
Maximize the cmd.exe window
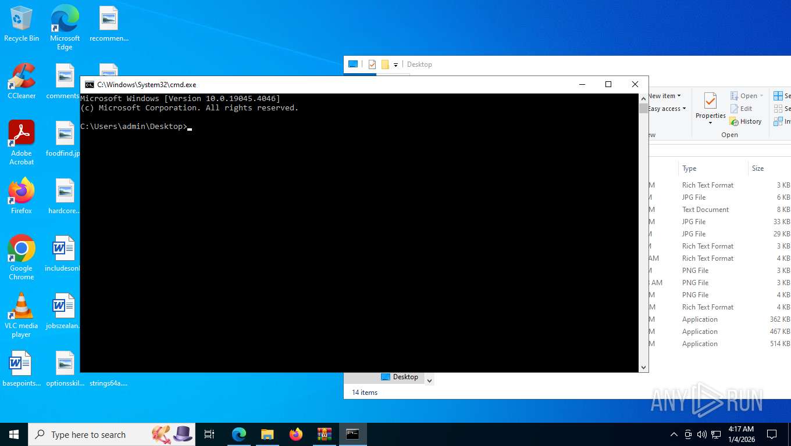click(608, 84)
